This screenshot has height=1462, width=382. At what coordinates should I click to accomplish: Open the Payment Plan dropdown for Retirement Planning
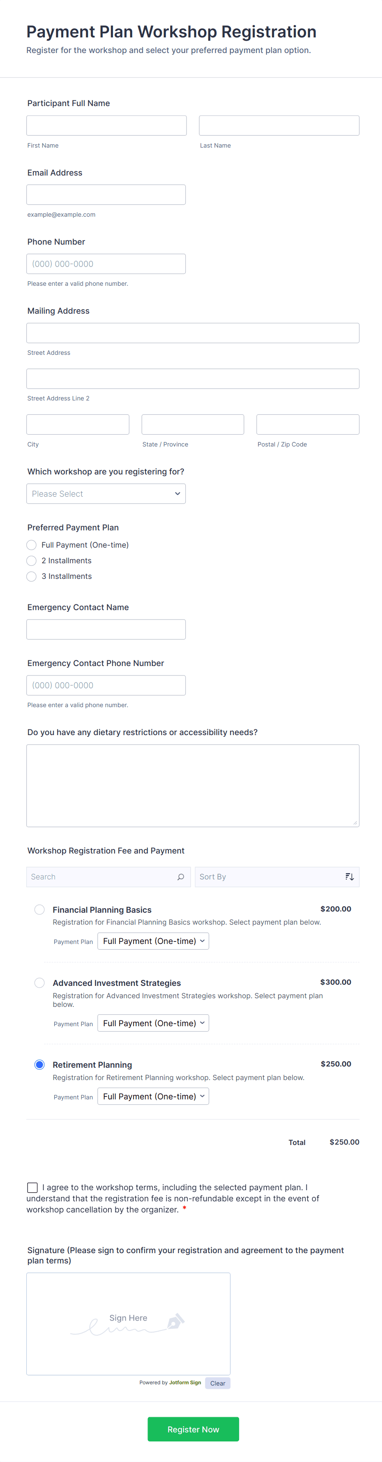pyautogui.click(x=153, y=1096)
